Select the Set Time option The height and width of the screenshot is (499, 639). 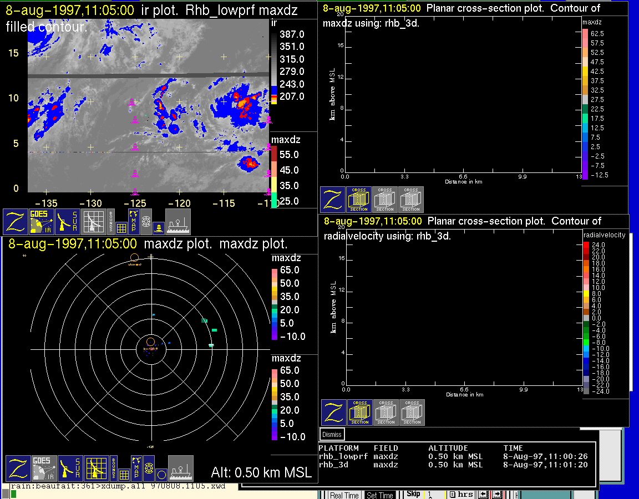click(380, 495)
